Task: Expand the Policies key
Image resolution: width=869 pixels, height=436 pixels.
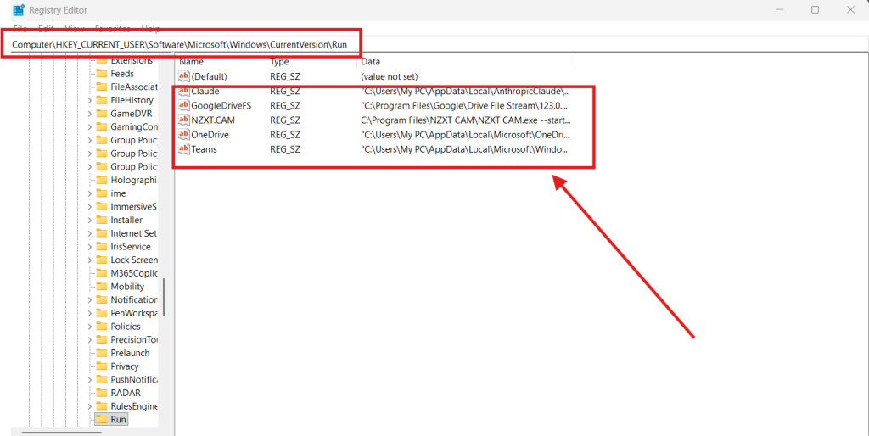Action: coord(90,327)
